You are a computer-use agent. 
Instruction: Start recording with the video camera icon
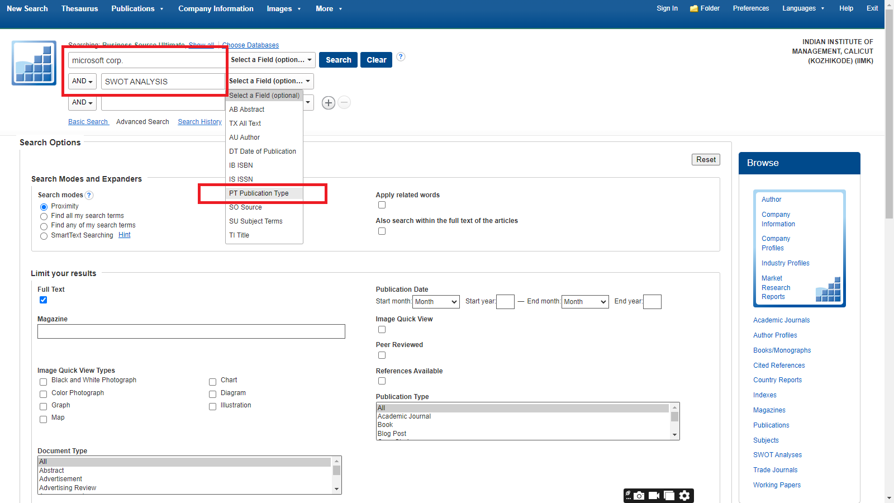click(x=654, y=496)
